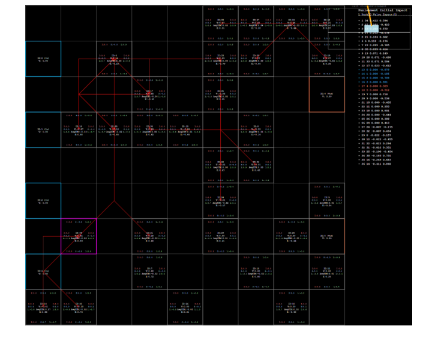
Task: Select the ID:1 (In) input node cell
Action: tap(43, 129)
